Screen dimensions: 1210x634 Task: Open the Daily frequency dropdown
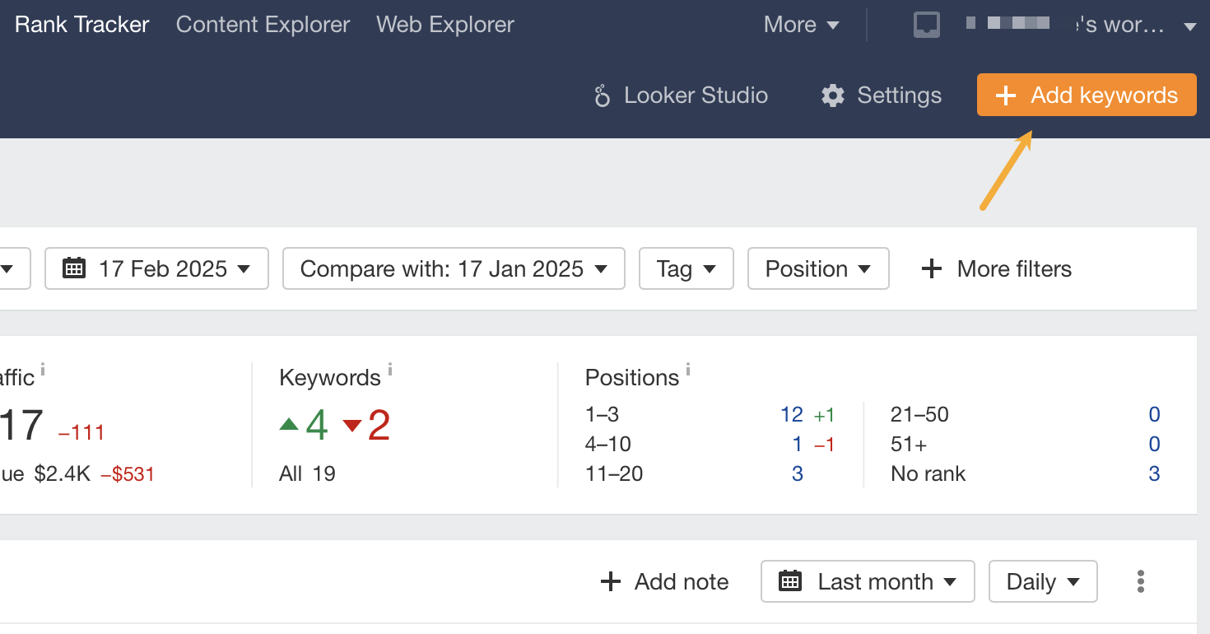coord(1042,581)
